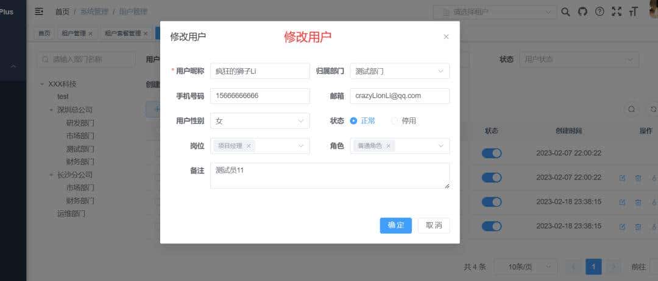Select 长沙分公司 label in tree

pyautogui.click(x=75, y=175)
